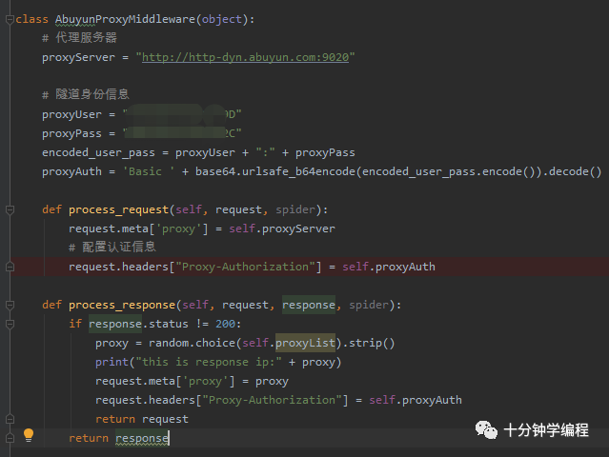609x457 pixels.
Task: Click the return request statement
Action: (x=142, y=419)
